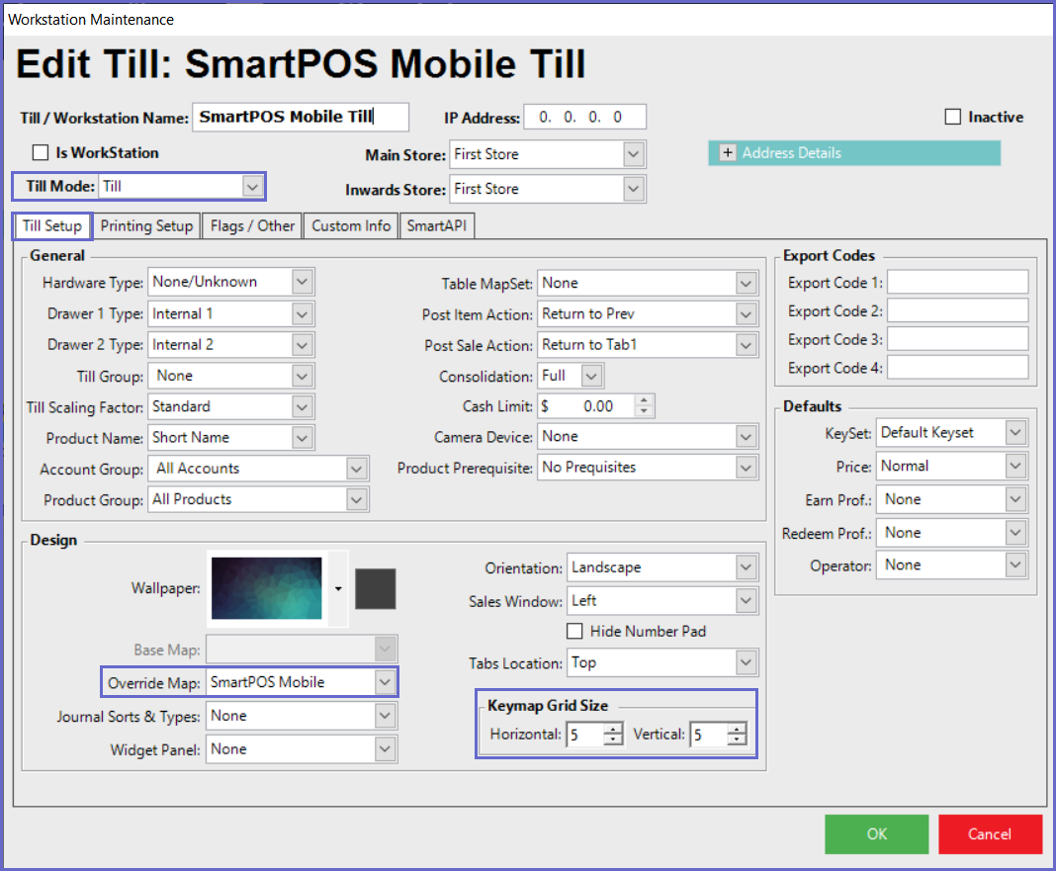The image size is (1056, 871).
Task: Open the Override Map dropdown
Action: [x=385, y=682]
